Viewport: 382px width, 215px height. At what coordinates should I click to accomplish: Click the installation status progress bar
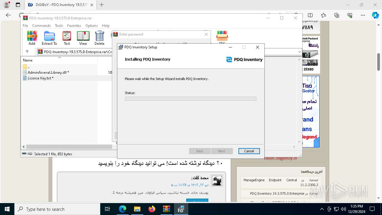click(x=190, y=99)
